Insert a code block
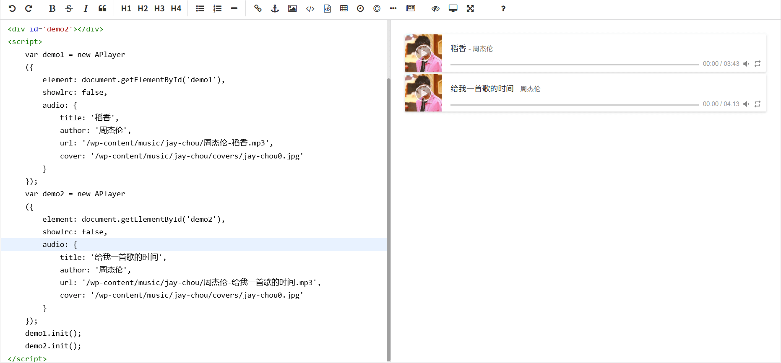Image resolution: width=781 pixels, height=363 pixels. tap(327, 8)
